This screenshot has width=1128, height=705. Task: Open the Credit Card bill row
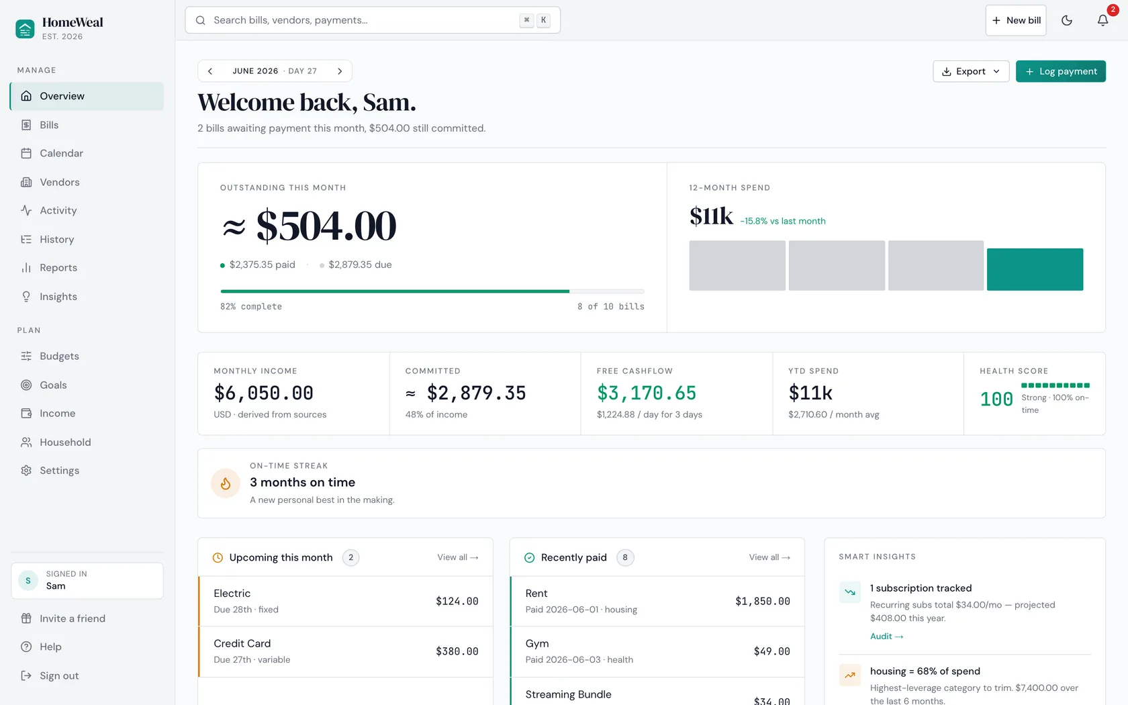point(345,651)
